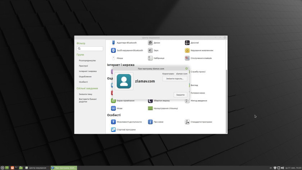Select the Пристрої group in sidebar
The height and width of the screenshot is (170, 302).
coord(83,66)
